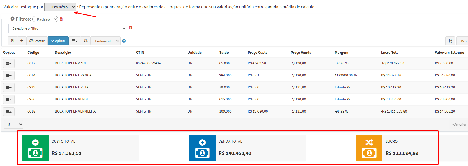This screenshot has width=468, height=166.
Task: Open options menu for BOLA TOPPER AZUL
Action: (9, 63)
